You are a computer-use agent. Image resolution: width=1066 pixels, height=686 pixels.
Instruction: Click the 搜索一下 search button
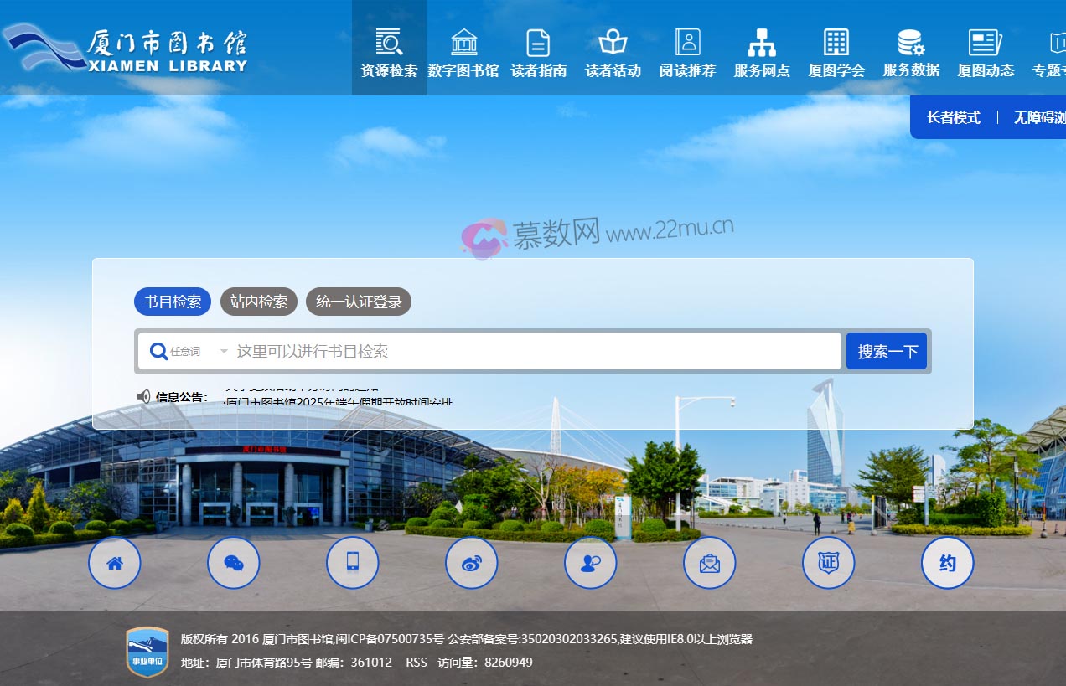coord(887,351)
